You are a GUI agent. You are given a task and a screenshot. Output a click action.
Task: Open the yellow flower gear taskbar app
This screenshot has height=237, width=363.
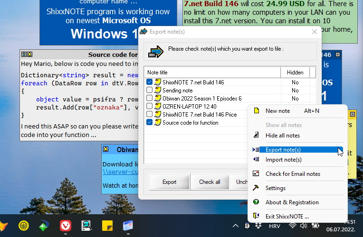24,226
